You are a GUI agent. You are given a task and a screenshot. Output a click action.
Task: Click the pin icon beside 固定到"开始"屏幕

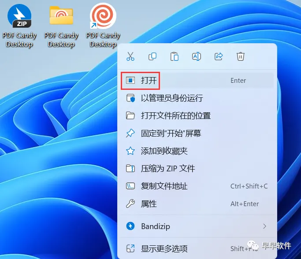[130, 133]
